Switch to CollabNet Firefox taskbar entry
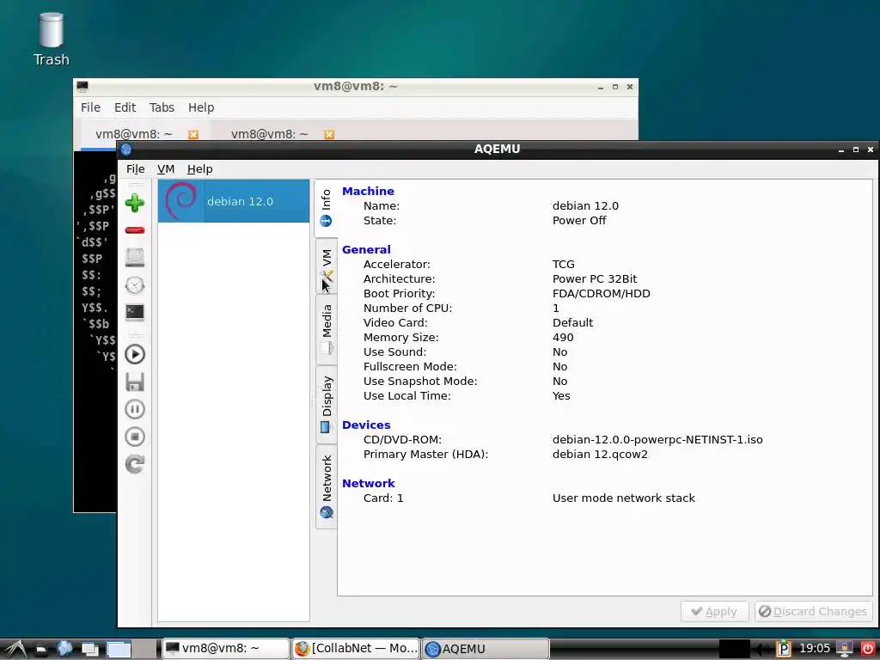 tap(356, 649)
